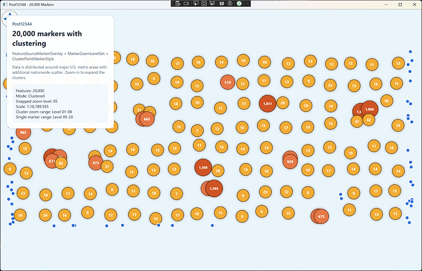
Task: Expand the cluster labeled 973
Action: 95,163
